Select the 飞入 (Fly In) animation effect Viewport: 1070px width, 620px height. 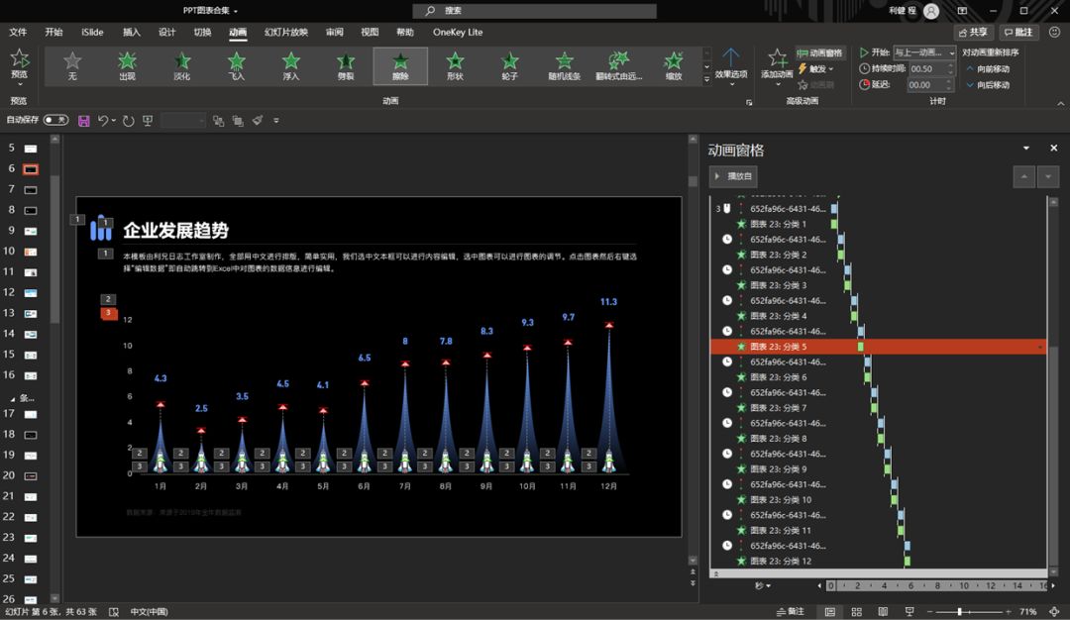(x=236, y=65)
